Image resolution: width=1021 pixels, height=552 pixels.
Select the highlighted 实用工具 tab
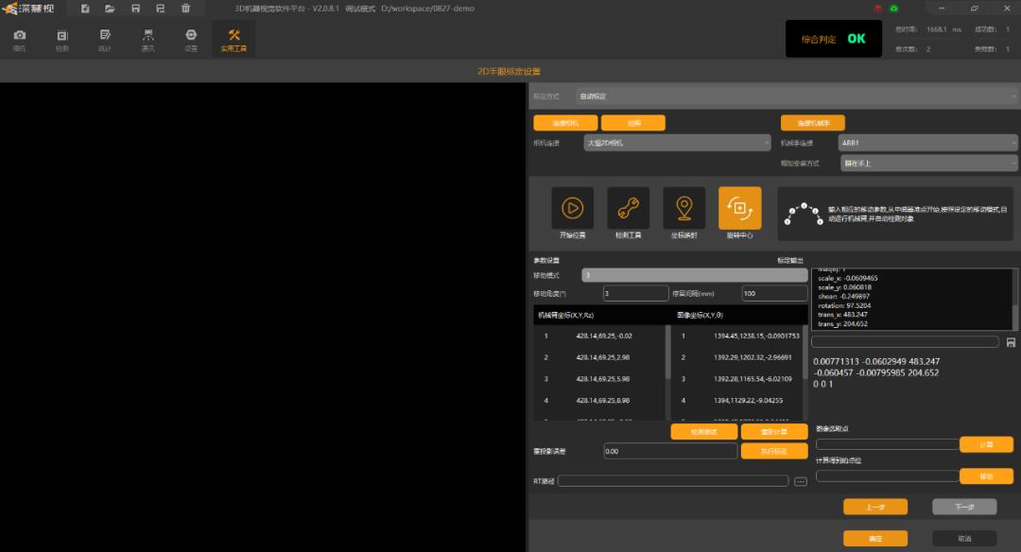pyautogui.click(x=233, y=38)
